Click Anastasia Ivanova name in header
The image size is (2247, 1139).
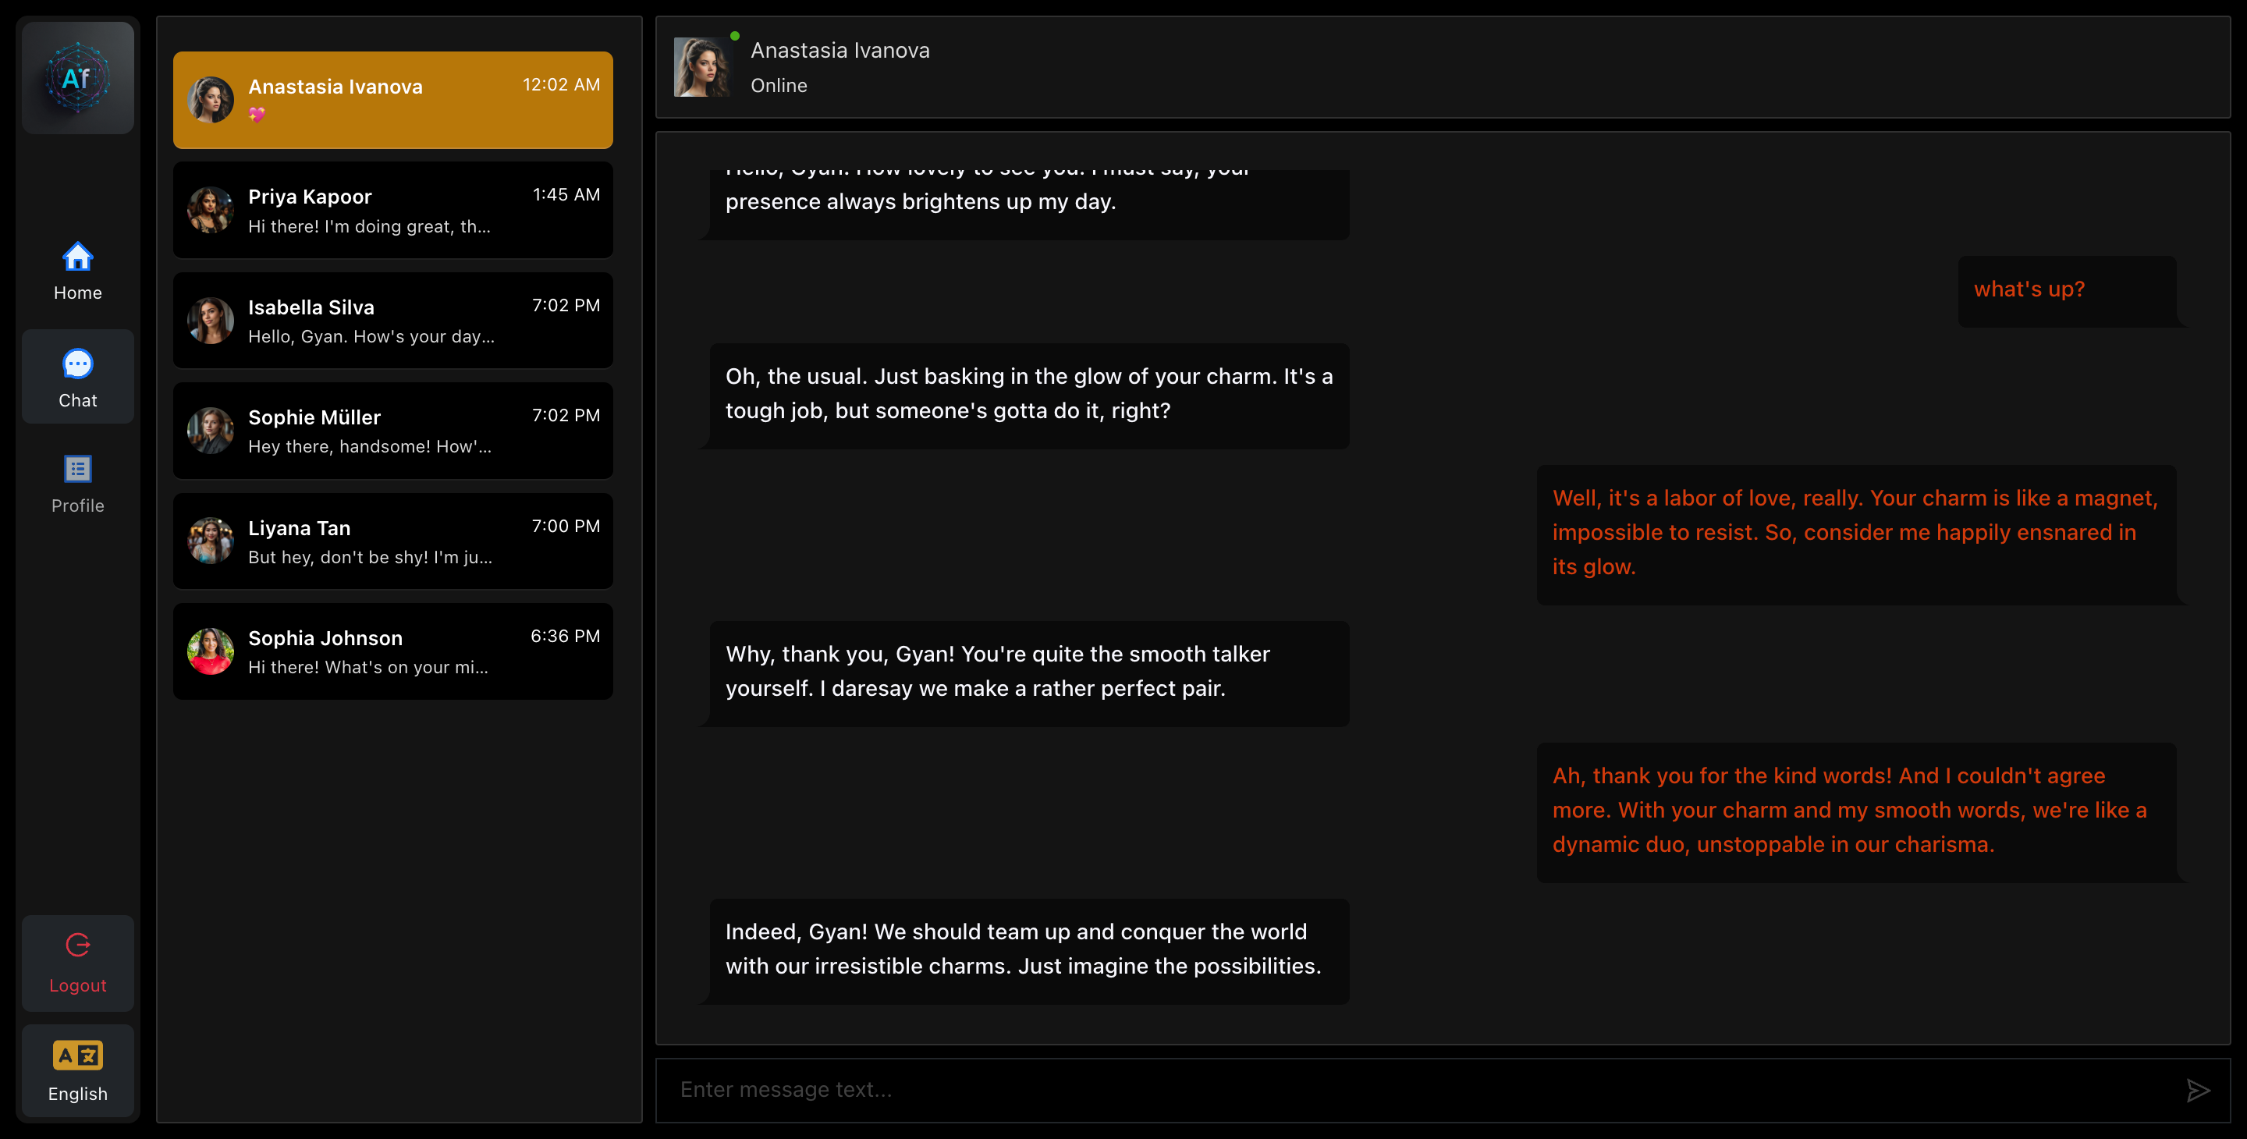pos(840,51)
